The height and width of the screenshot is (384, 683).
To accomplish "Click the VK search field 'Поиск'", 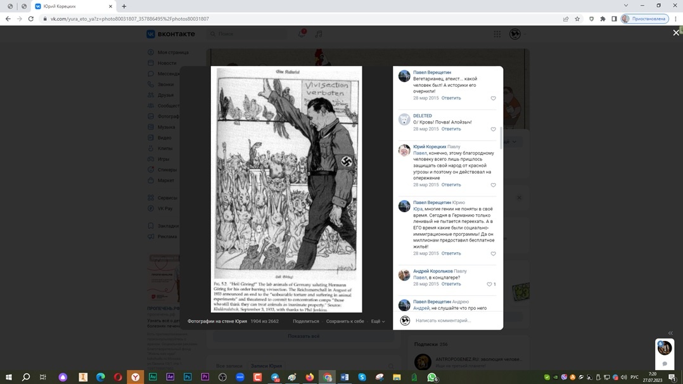I will coord(247,34).
